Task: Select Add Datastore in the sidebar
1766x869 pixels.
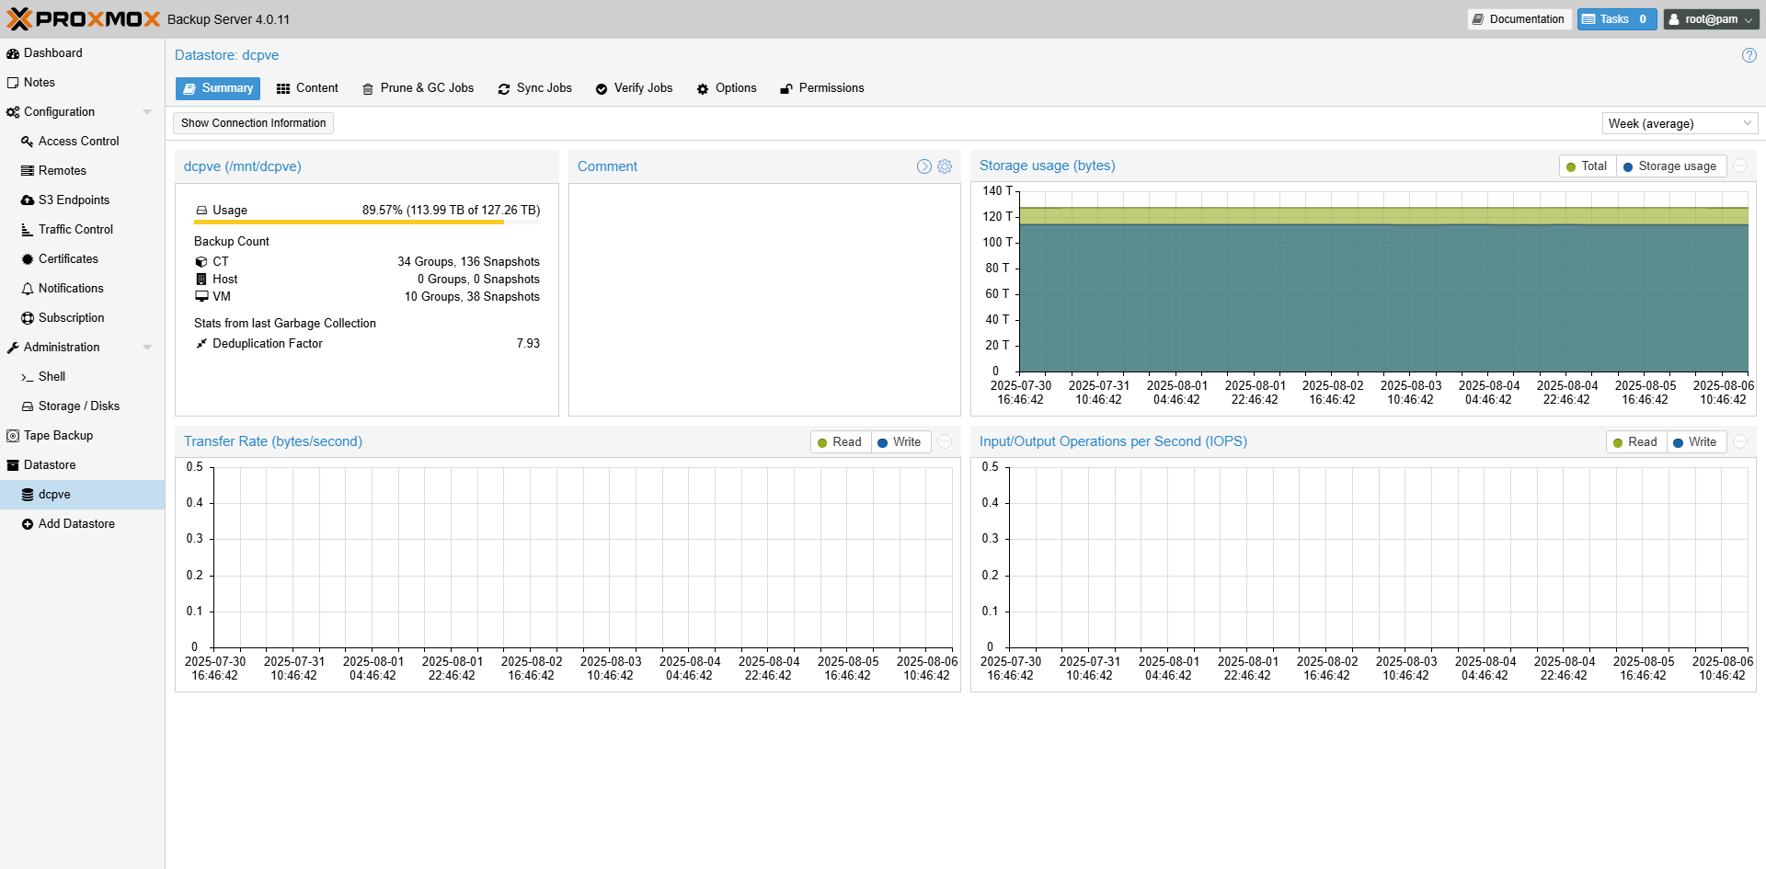Action: pos(76,524)
